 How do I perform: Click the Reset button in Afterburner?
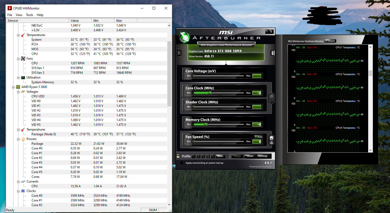pyautogui.click(x=250, y=156)
